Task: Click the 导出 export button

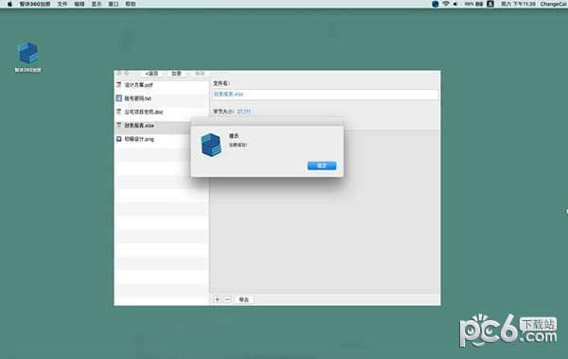Action: 244,299
